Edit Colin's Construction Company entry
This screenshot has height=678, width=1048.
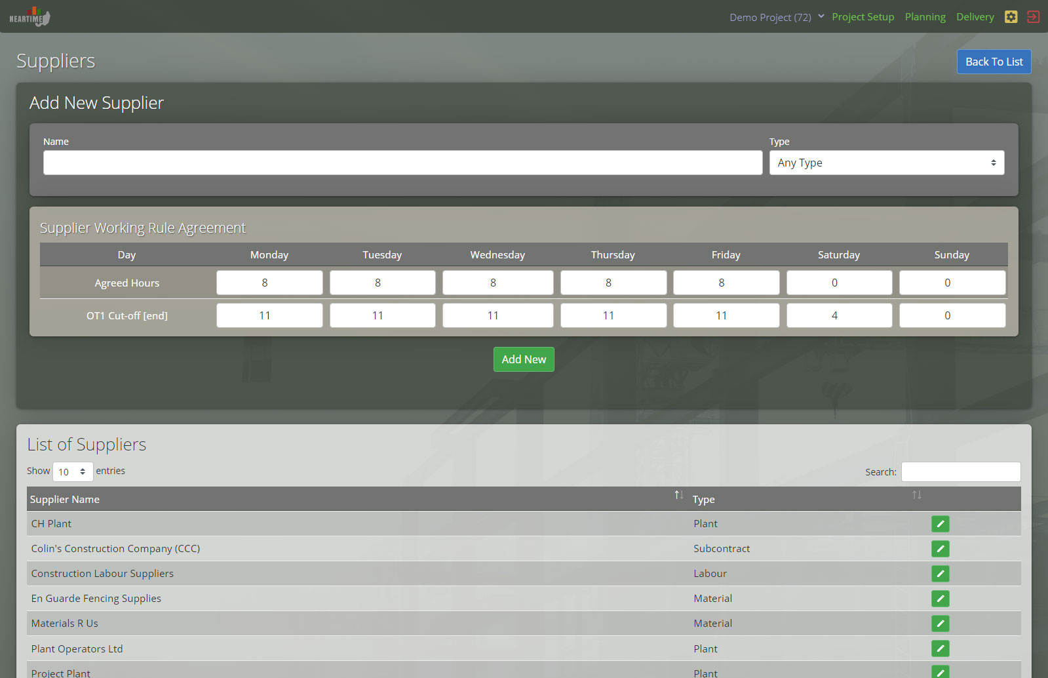click(x=940, y=549)
